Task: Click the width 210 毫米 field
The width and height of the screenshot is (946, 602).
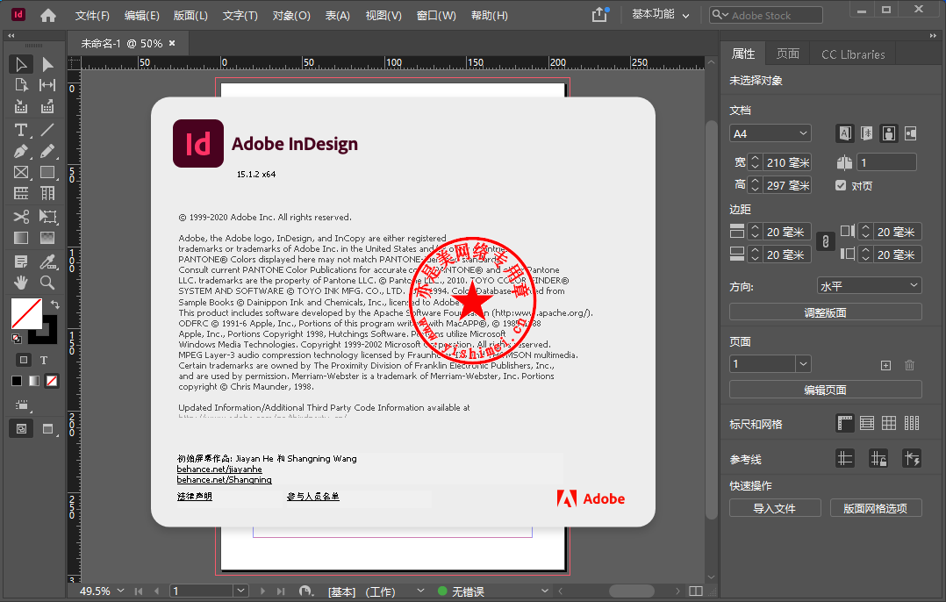Action: point(788,162)
